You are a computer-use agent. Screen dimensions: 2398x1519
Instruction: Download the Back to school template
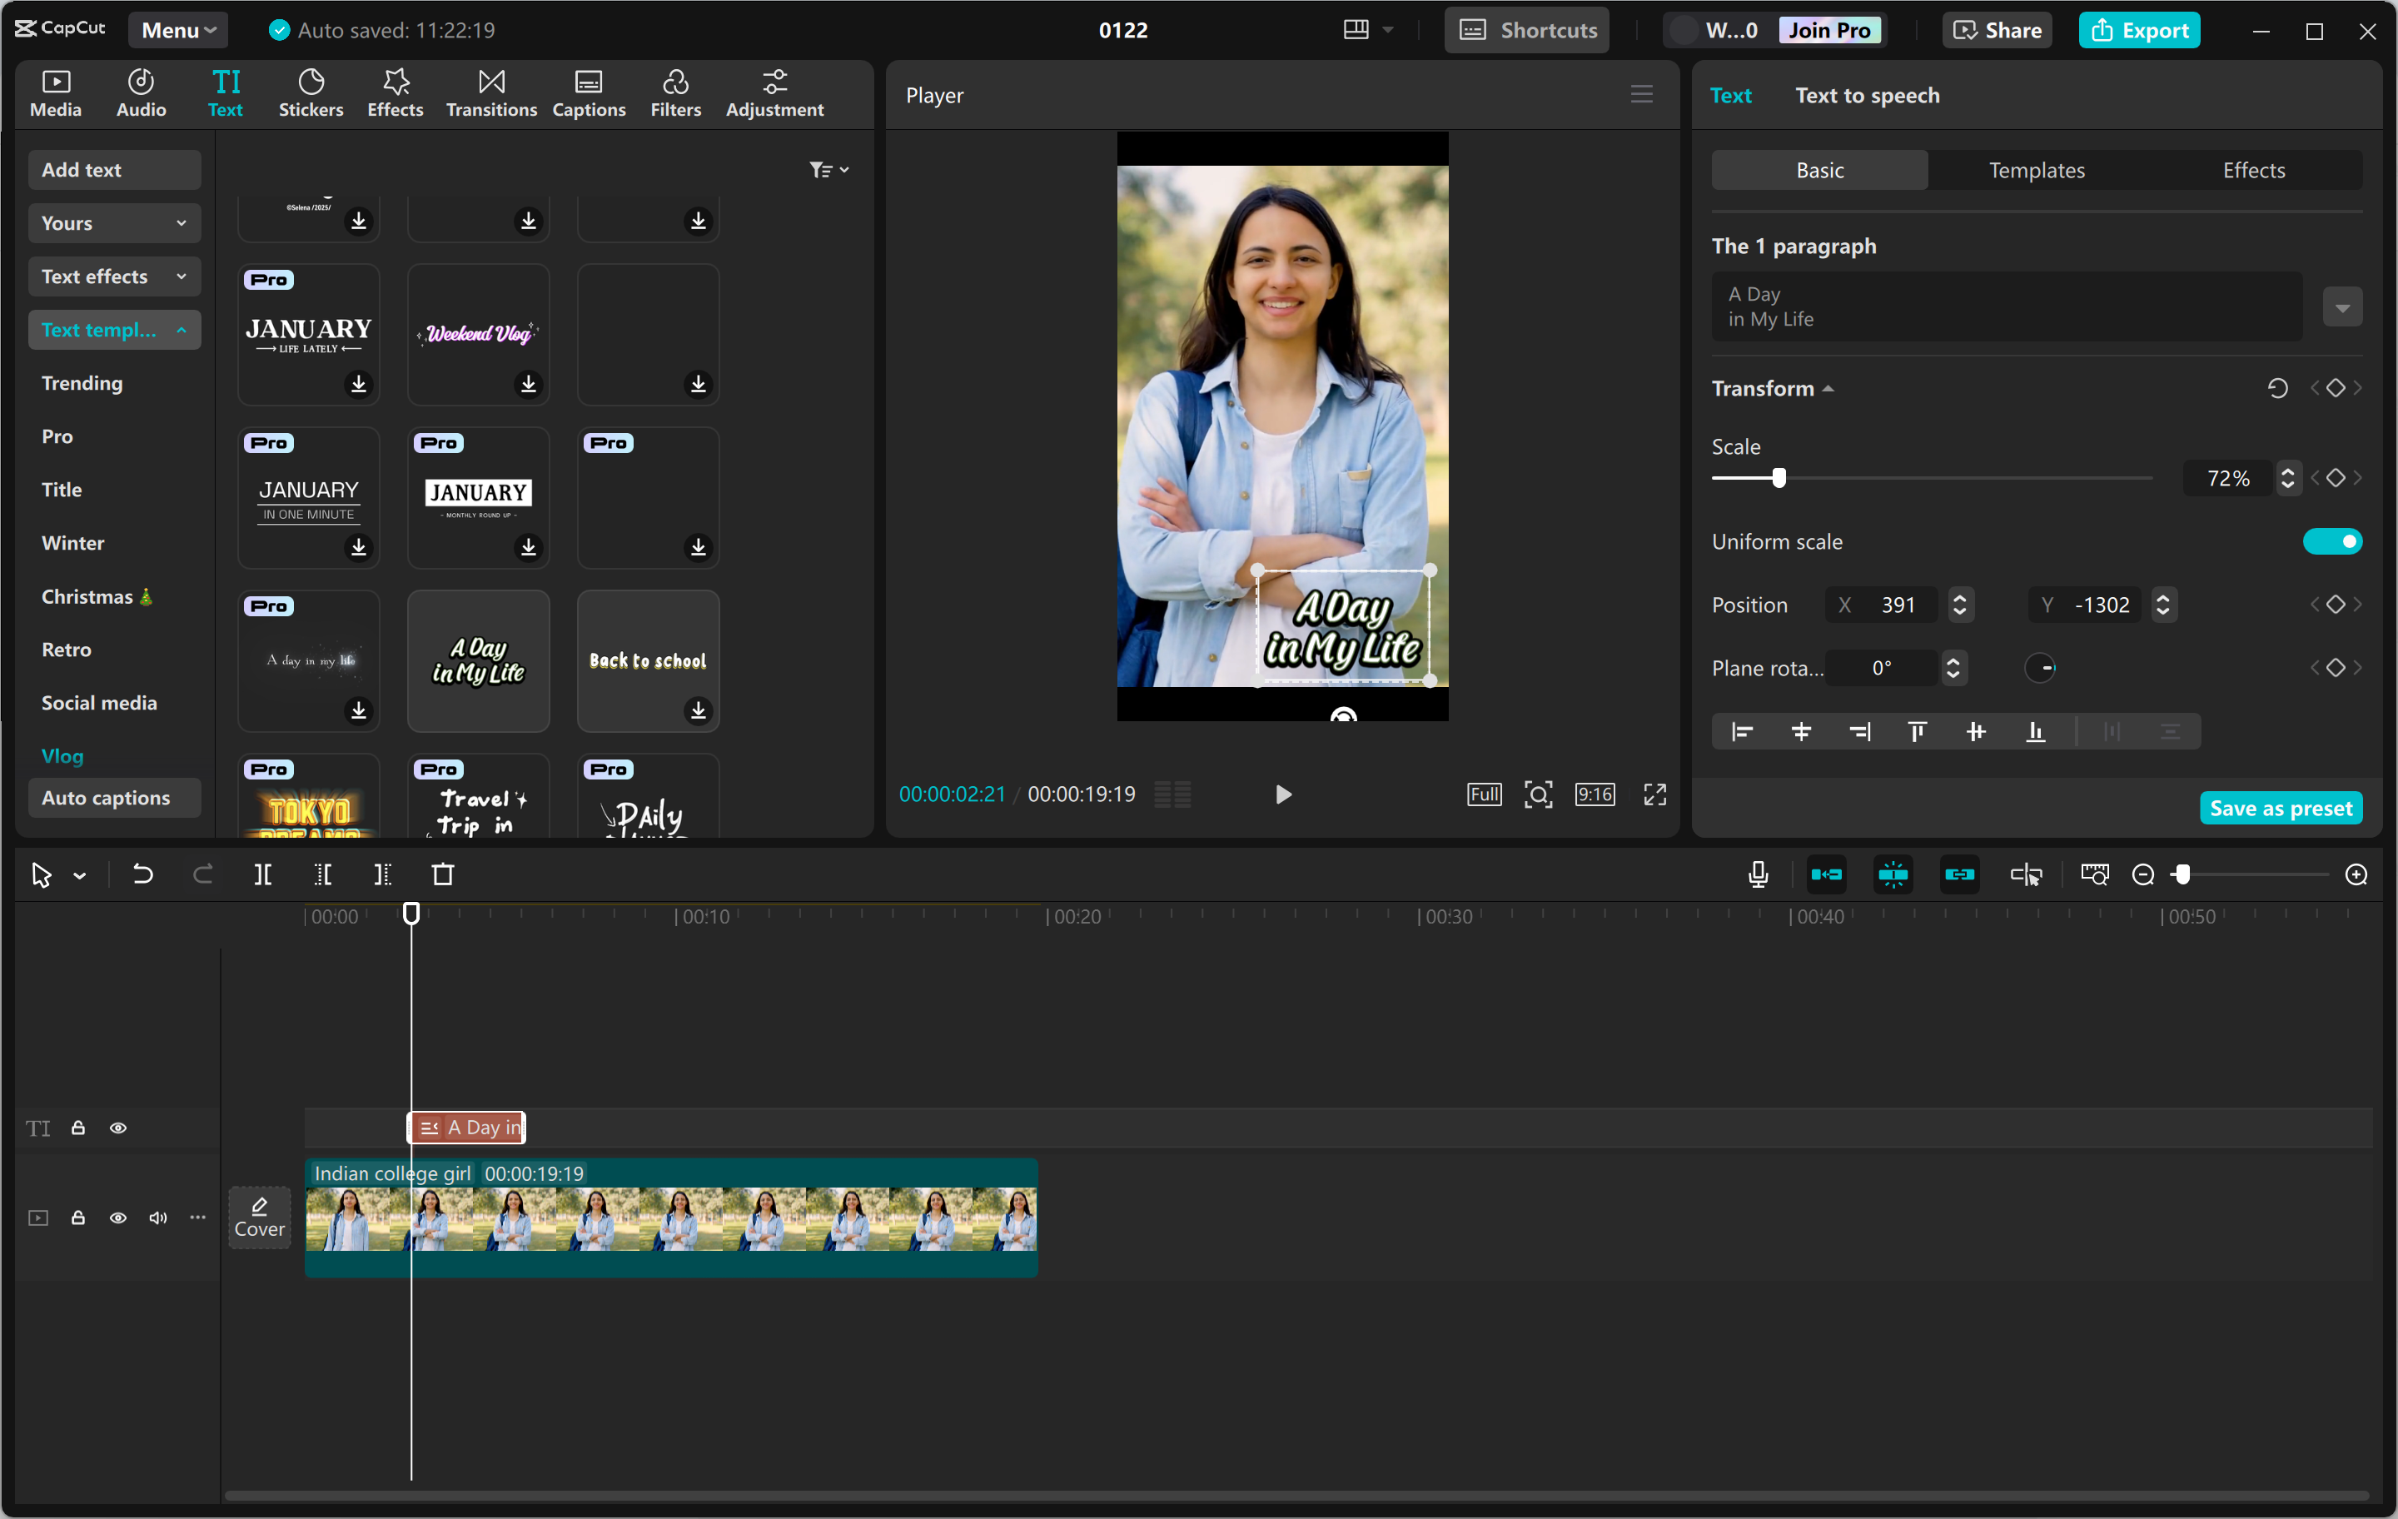pyautogui.click(x=698, y=710)
